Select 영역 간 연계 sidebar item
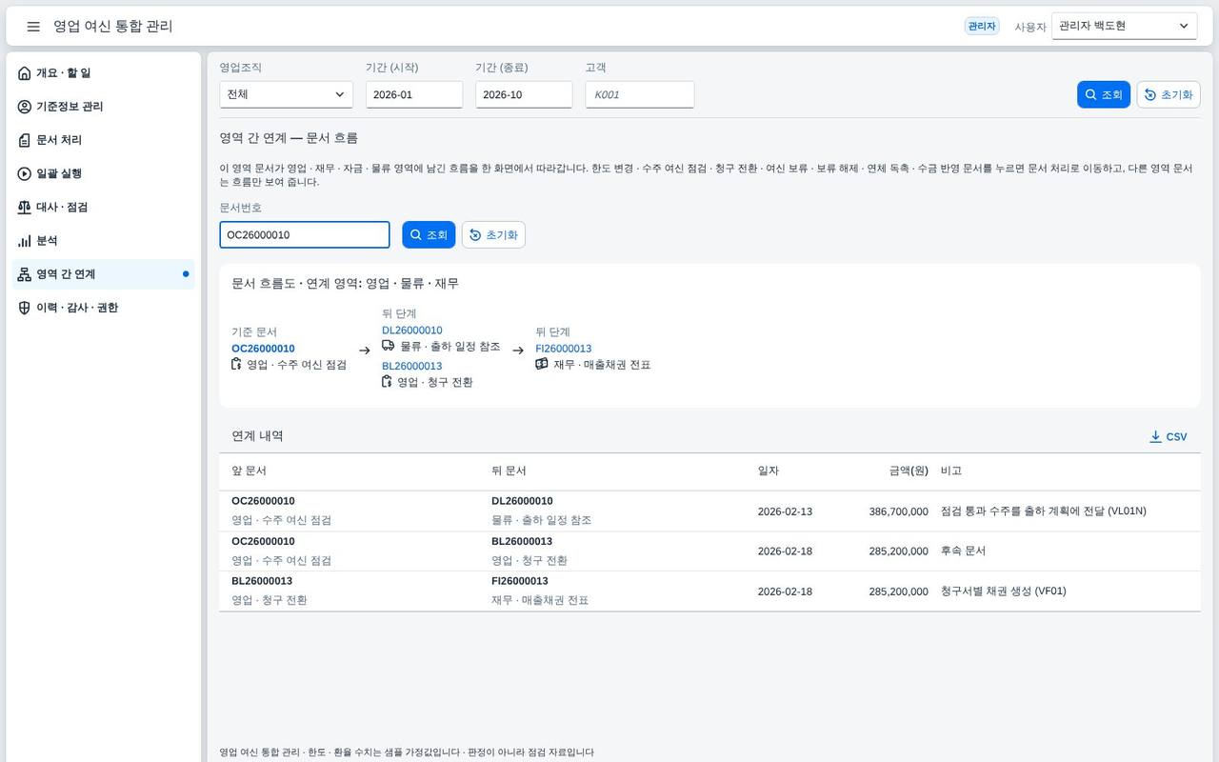Image resolution: width=1219 pixels, height=762 pixels. pyautogui.click(x=103, y=274)
